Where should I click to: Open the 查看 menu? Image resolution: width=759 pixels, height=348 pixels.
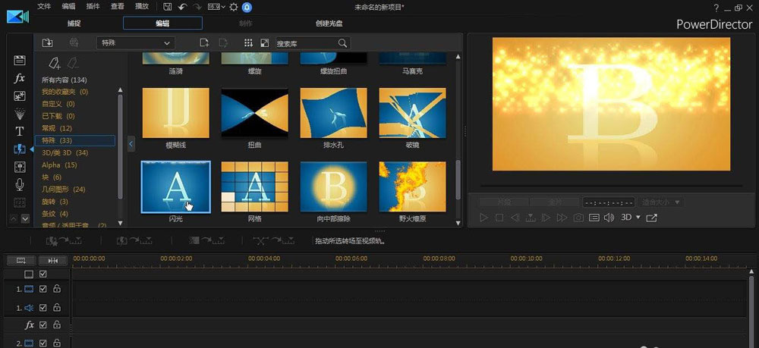tap(117, 7)
